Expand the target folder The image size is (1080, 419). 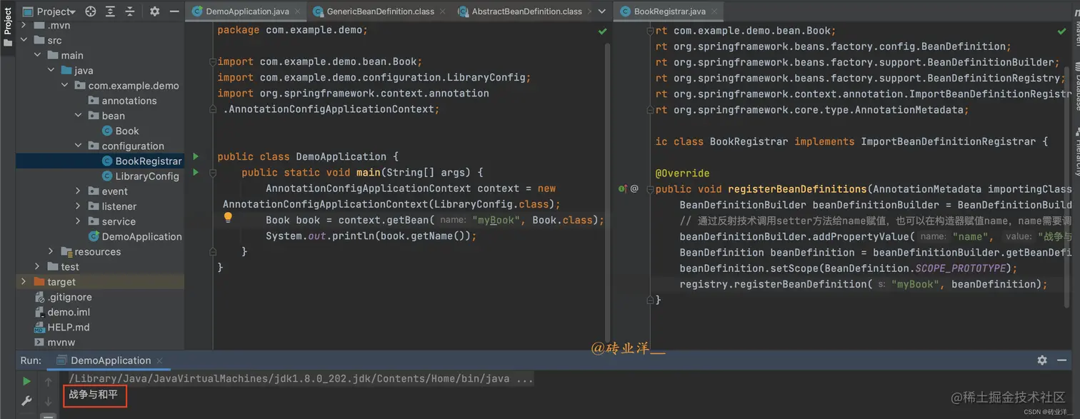click(24, 281)
